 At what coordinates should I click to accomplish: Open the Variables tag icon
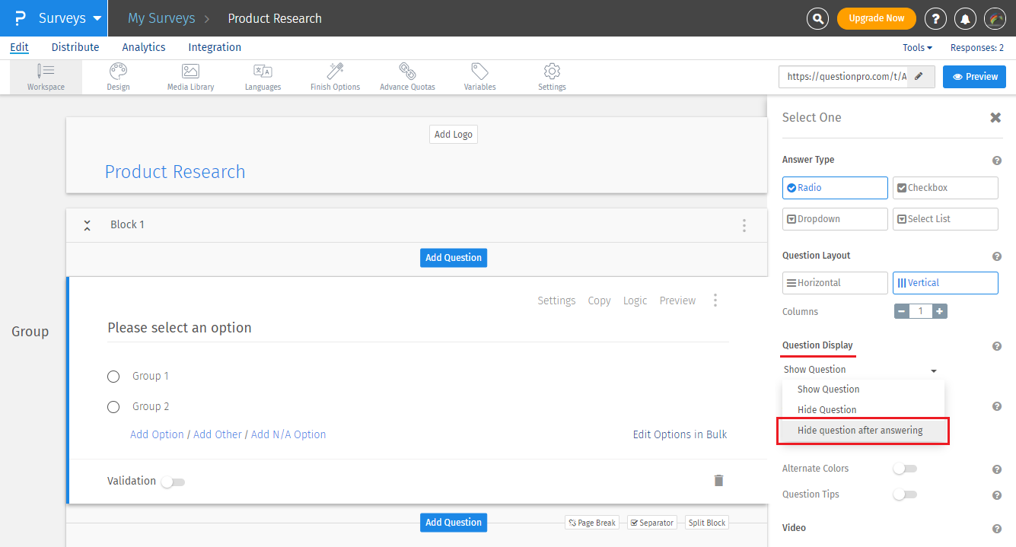pos(479,72)
